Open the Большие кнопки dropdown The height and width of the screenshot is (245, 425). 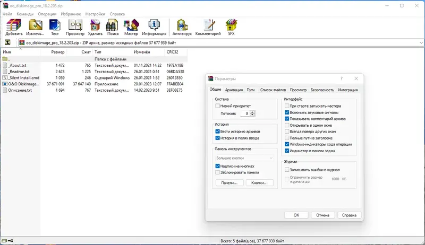pyautogui.click(x=244, y=158)
